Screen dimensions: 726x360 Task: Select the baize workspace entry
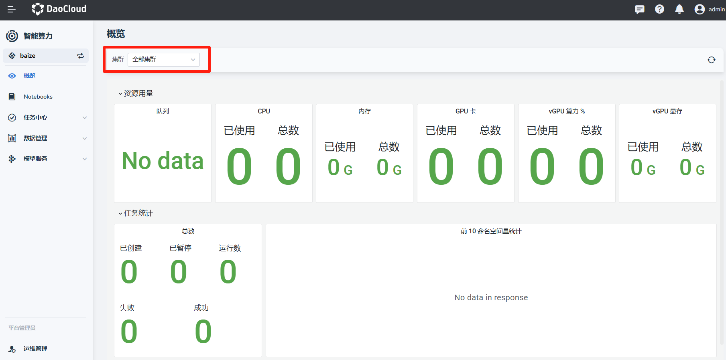coord(46,56)
